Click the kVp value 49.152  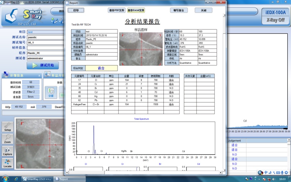coord(19,107)
